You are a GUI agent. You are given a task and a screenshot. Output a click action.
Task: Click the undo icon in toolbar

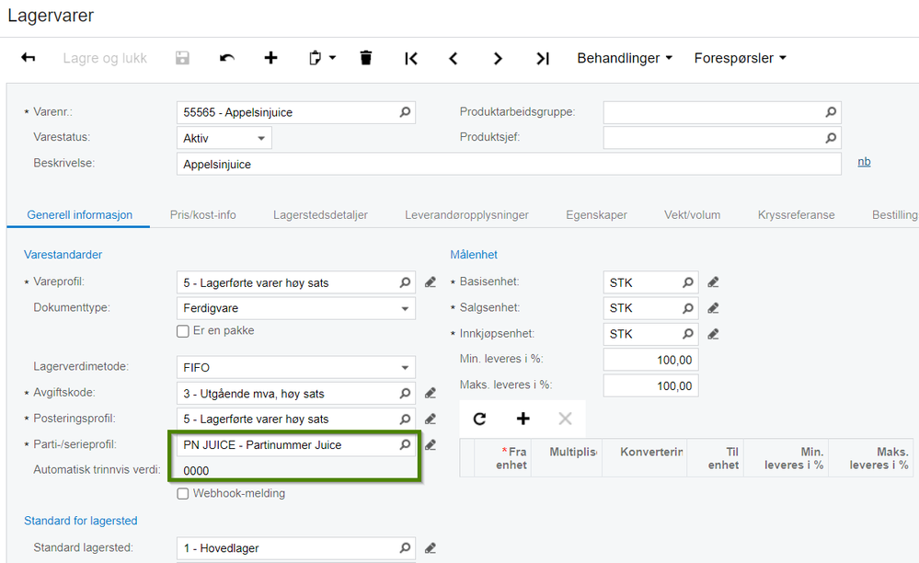tap(227, 58)
